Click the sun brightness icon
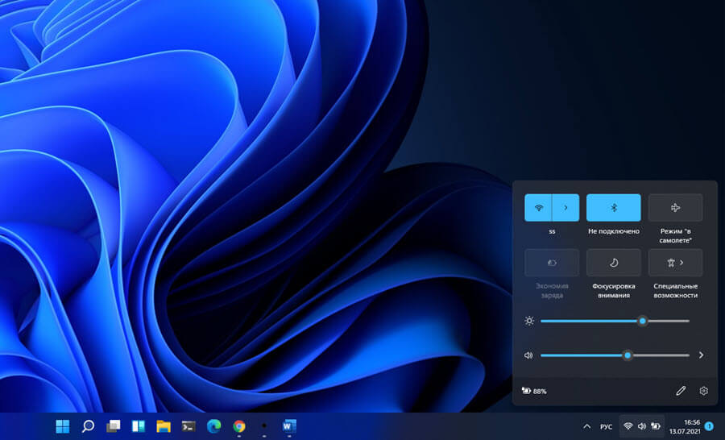Viewport: 725px width, 440px height. (x=529, y=321)
